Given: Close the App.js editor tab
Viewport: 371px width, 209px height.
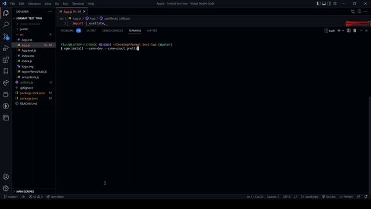Looking at the screenshot, I should coord(84,12).
